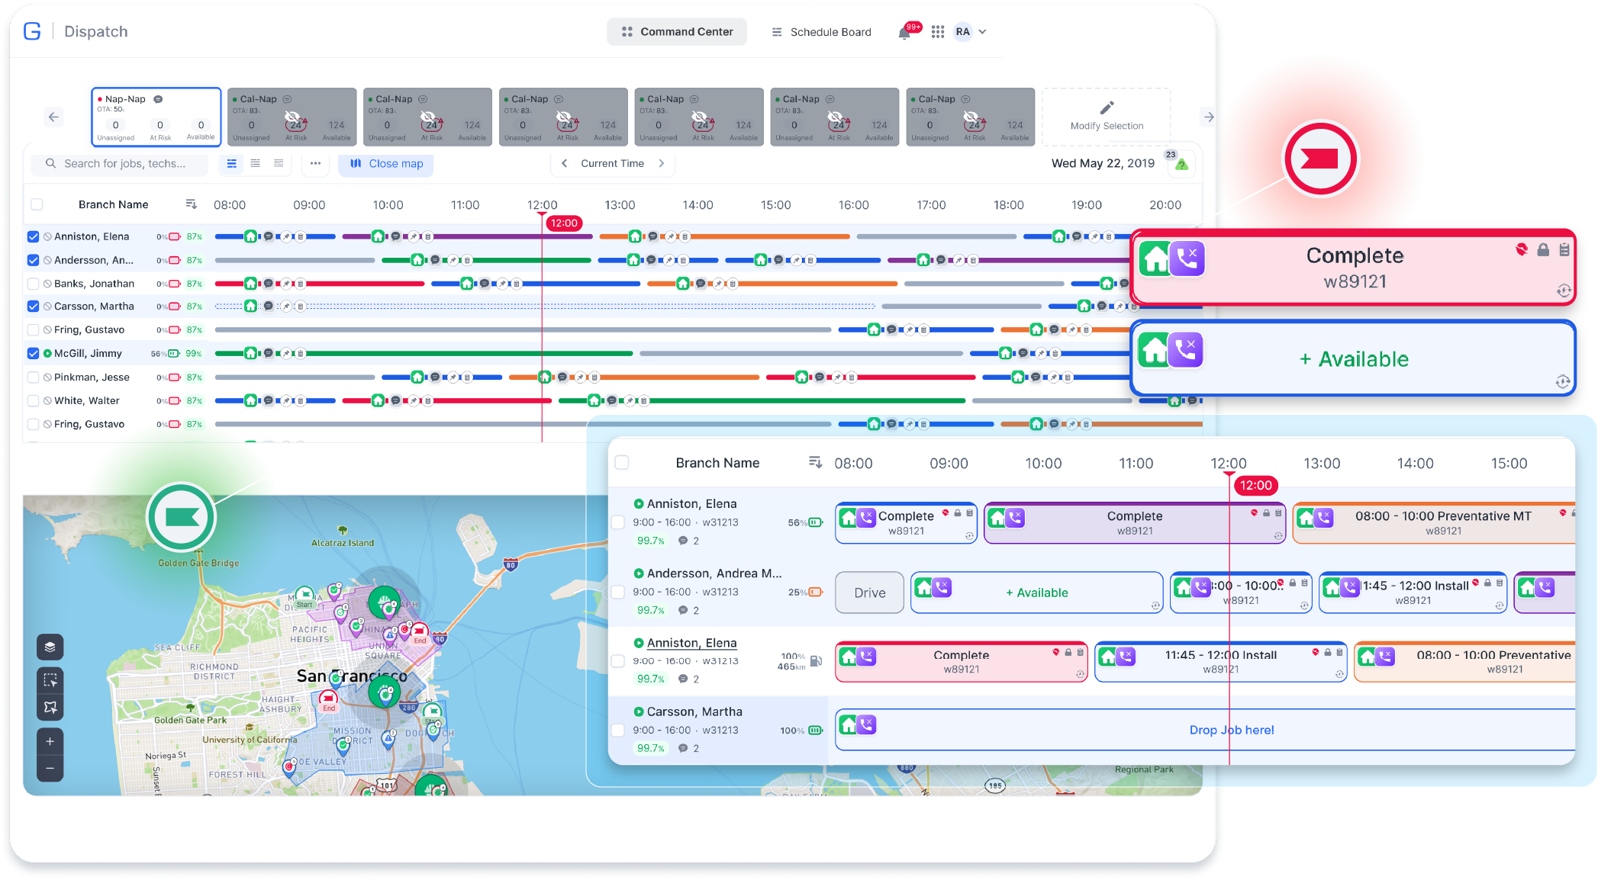This screenshot has width=1598, height=880.
Task: Click the forward chevron next to Current Time
Action: pyautogui.click(x=662, y=163)
